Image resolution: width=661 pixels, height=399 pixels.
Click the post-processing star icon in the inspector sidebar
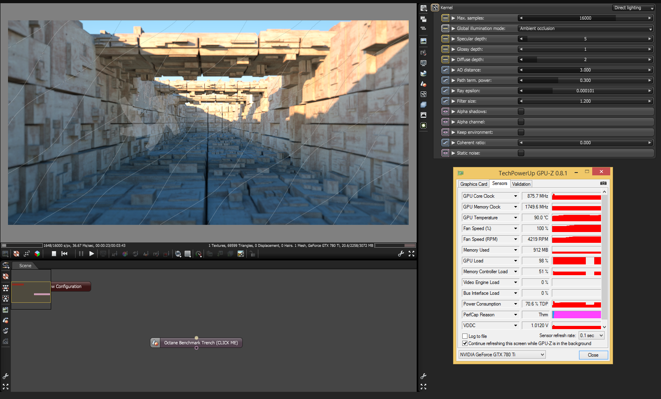423,125
